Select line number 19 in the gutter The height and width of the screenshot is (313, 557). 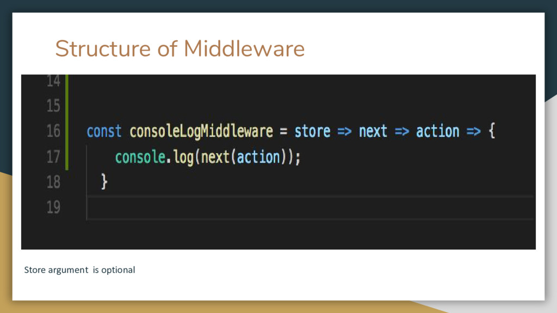click(53, 207)
